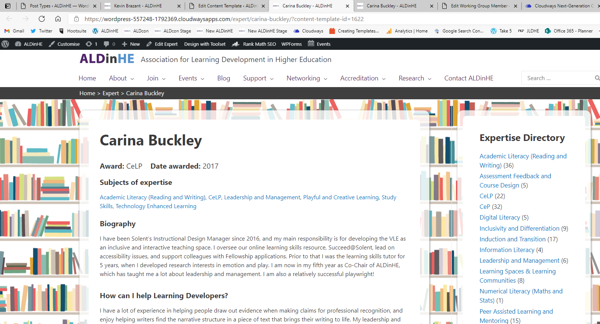Image resolution: width=600 pixels, height=324 pixels.
Task: Click Home in the breadcrumb
Action: [87, 93]
